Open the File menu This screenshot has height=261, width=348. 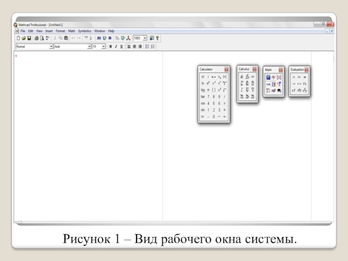(x=23, y=31)
